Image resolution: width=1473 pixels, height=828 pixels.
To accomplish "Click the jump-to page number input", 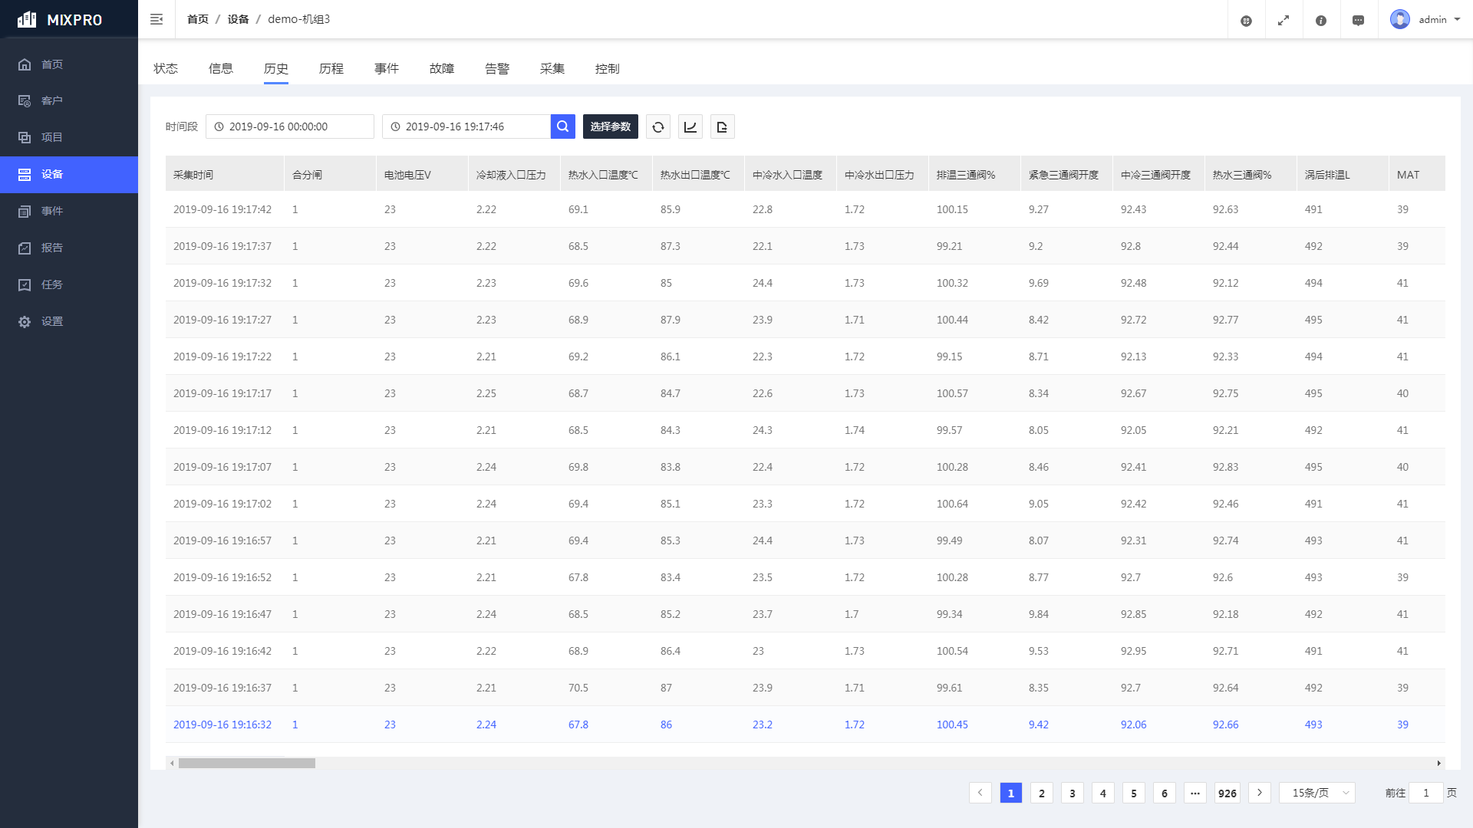I will (1425, 793).
